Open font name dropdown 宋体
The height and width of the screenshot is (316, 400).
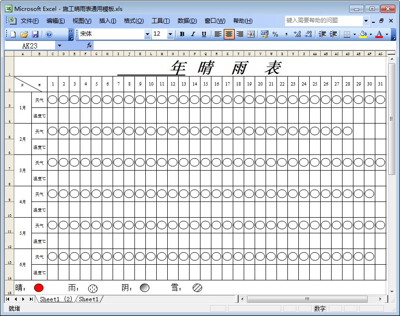(x=147, y=34)
